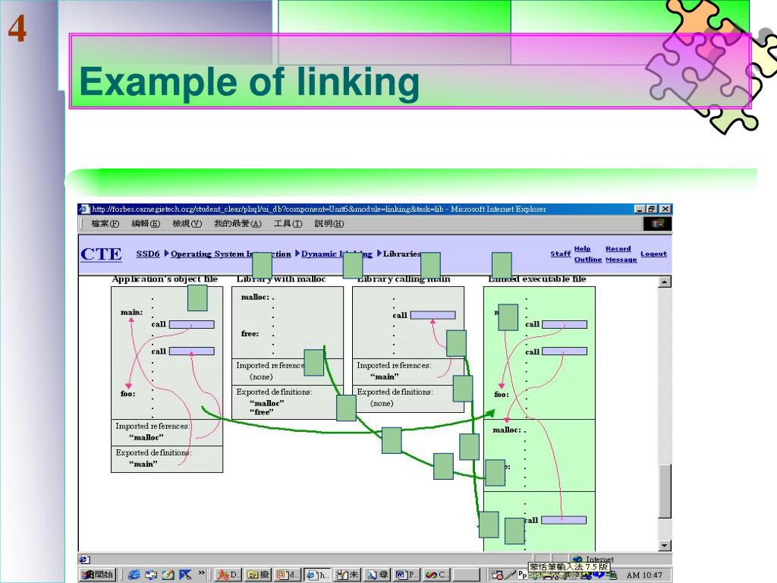
Task: Click the system tray clock AM 10:47
Action: click(644, 575)
